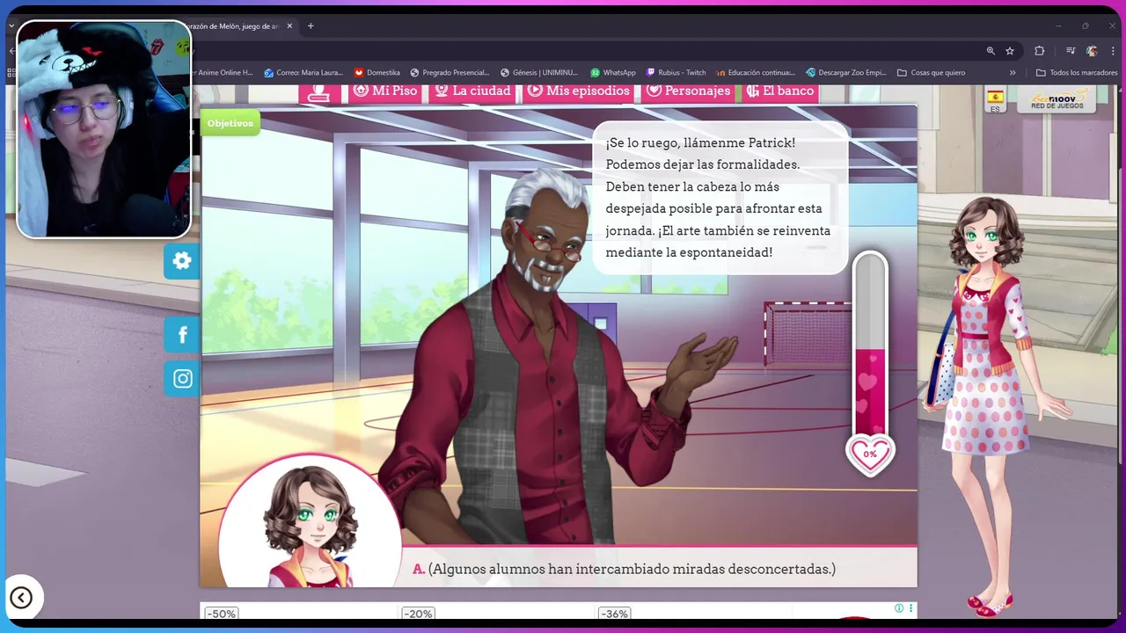This screenshot has height=633, width=1126.
Task: Advance dialogue by clicking the narration line
Action: pyautogui.click(x=624, y=569)
